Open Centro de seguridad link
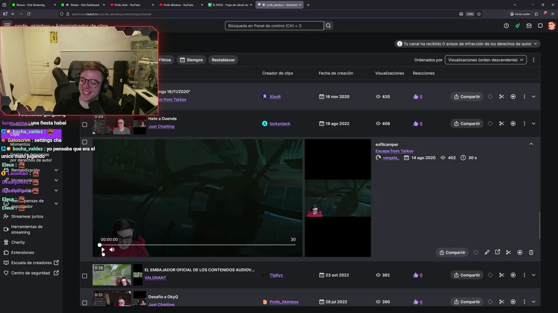This screenshot has width=558, height=313. click(31, 273)
